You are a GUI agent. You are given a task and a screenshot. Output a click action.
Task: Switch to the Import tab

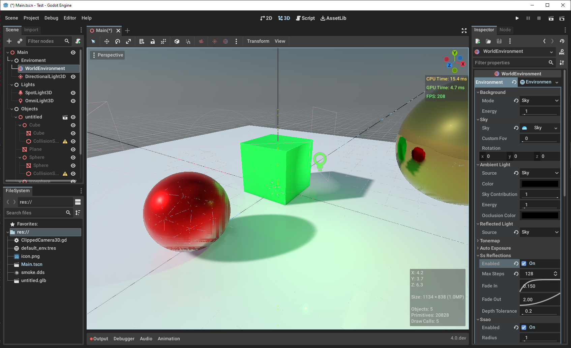[31, 30]
